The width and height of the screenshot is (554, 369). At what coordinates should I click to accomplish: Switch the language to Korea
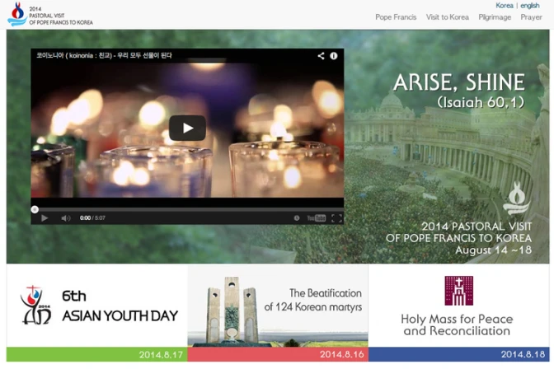click(504, 6)
